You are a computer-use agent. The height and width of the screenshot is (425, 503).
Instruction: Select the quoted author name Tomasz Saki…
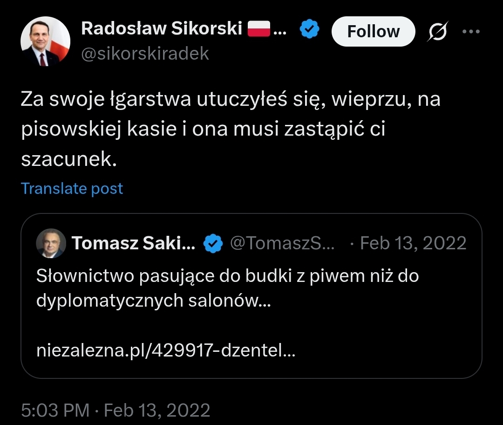coord(133,243)
